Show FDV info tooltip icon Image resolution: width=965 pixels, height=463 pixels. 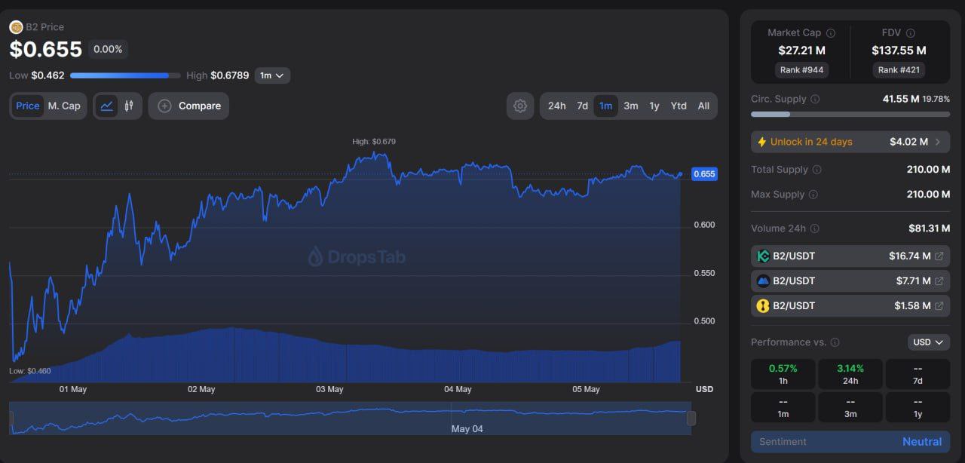911,33
